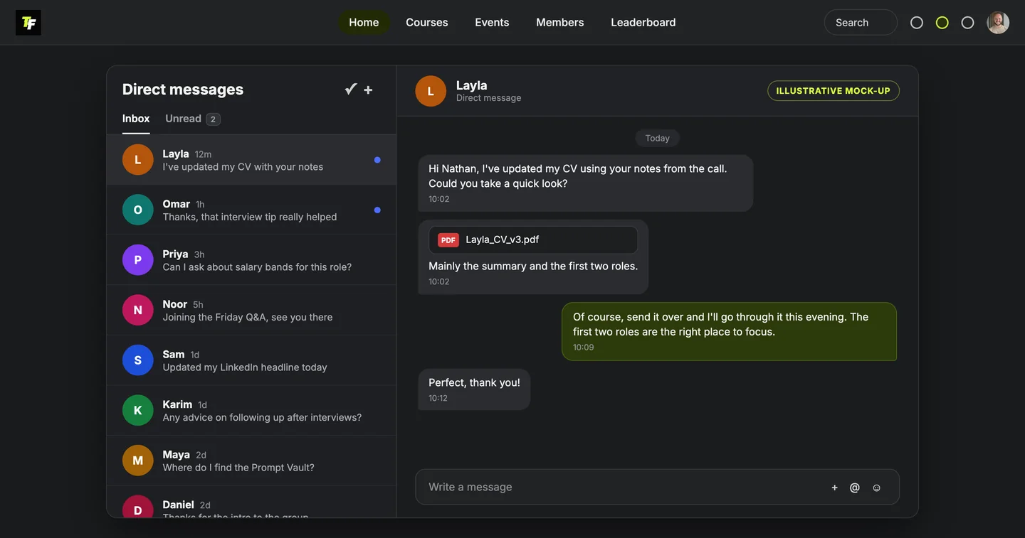This screenshot has width=1025, height=538.
Task: Click the TF logo in the top bar
Action: click(x=28, y=23)
